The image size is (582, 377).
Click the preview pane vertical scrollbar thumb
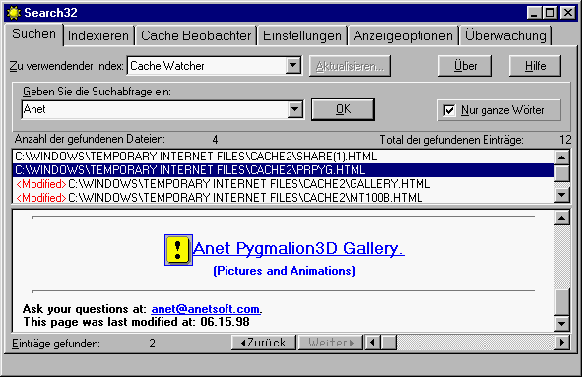[x=562, y=302]
